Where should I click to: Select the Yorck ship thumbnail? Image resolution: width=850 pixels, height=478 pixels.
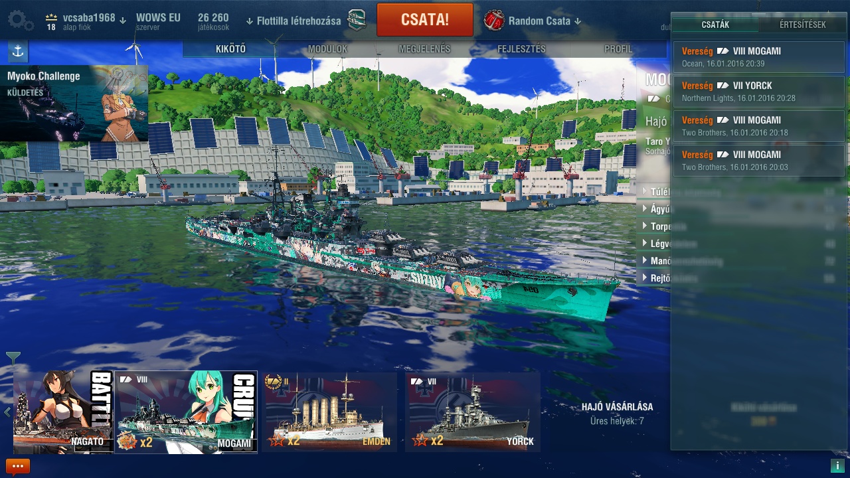click(472, 412)
